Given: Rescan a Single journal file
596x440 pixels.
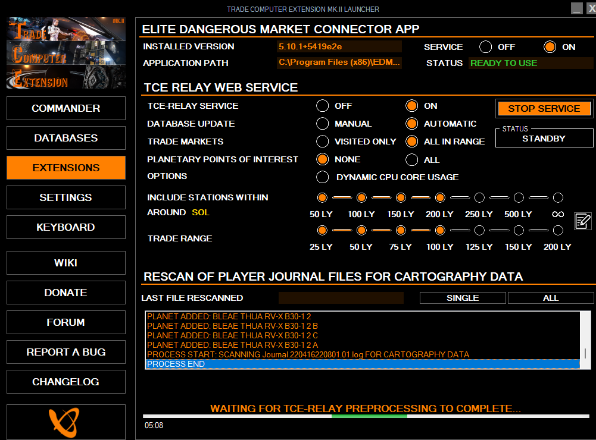Looking at the screenshot, I should [463, 298].
